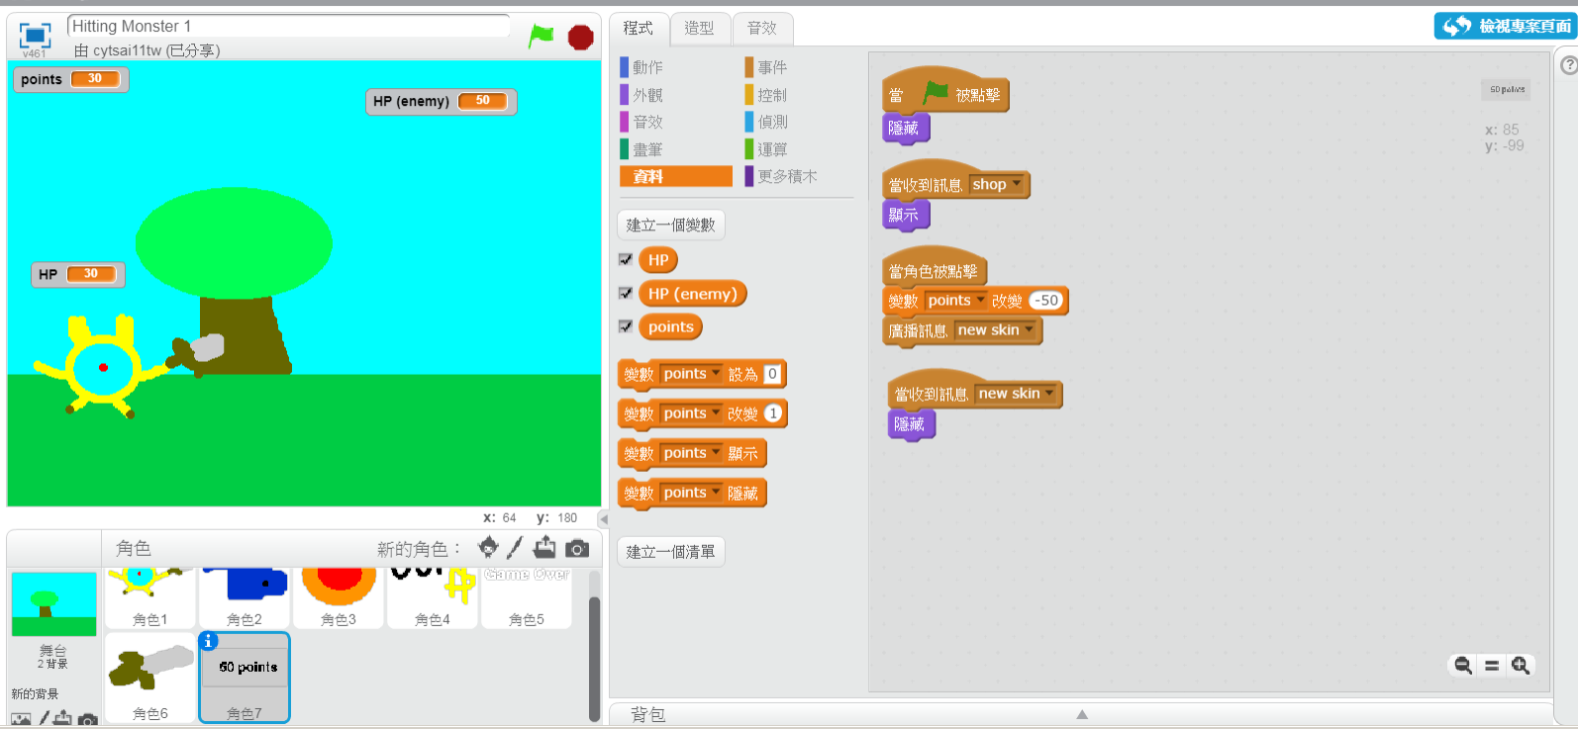The image size is (1578, 729).
Task: Toggle points variable monitor checkbox
Action: (x=626, y=326)
